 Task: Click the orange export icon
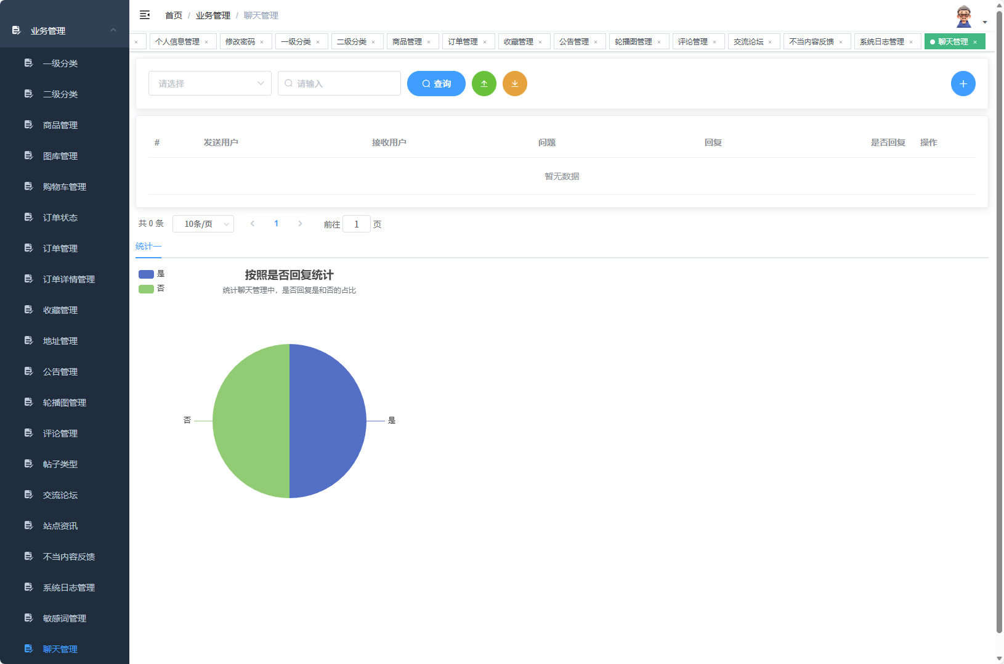(515, 83)
